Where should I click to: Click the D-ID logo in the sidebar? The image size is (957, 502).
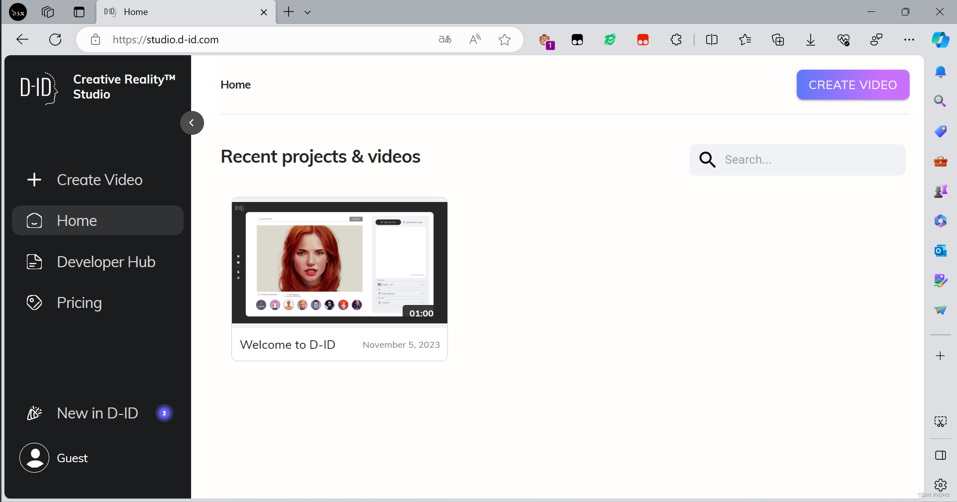click(39, 88)
